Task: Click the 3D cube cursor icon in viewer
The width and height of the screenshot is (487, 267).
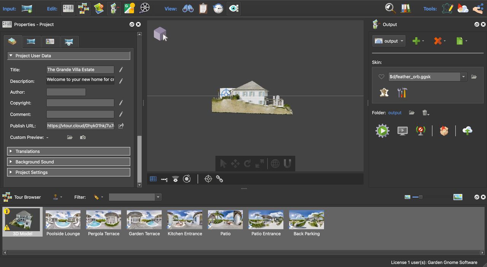Action: pos(161,34)
